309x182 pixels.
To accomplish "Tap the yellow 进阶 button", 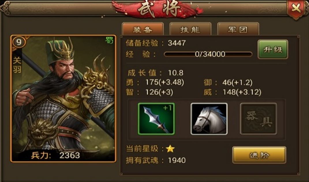I will point(259,155).
